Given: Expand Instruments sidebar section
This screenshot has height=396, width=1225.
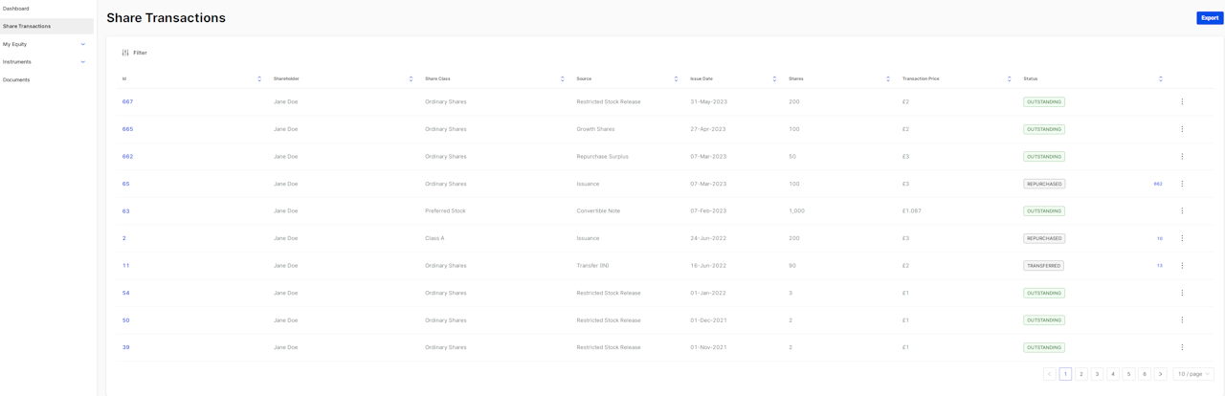Looking at the screenshot, I should coord(83,62).
